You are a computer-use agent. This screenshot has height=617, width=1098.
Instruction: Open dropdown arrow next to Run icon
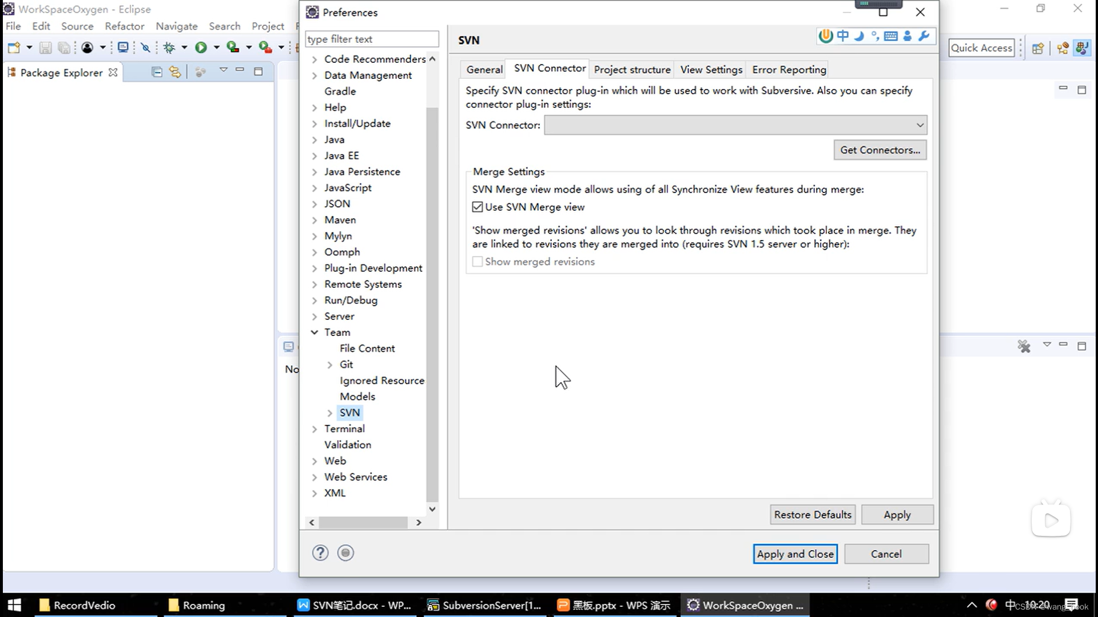[216, 47]
